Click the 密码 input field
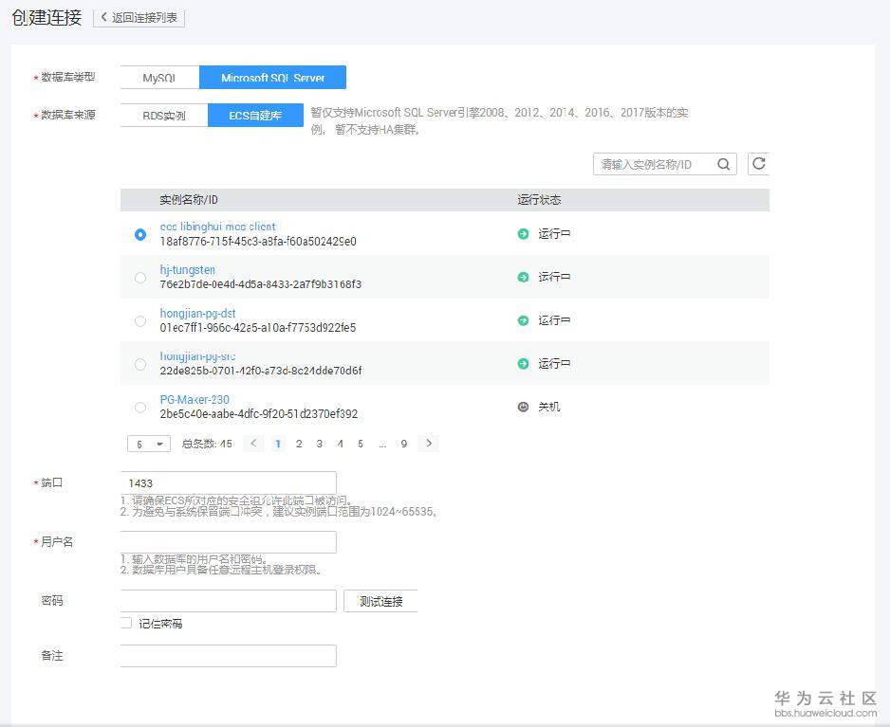 tap(228, 601)
